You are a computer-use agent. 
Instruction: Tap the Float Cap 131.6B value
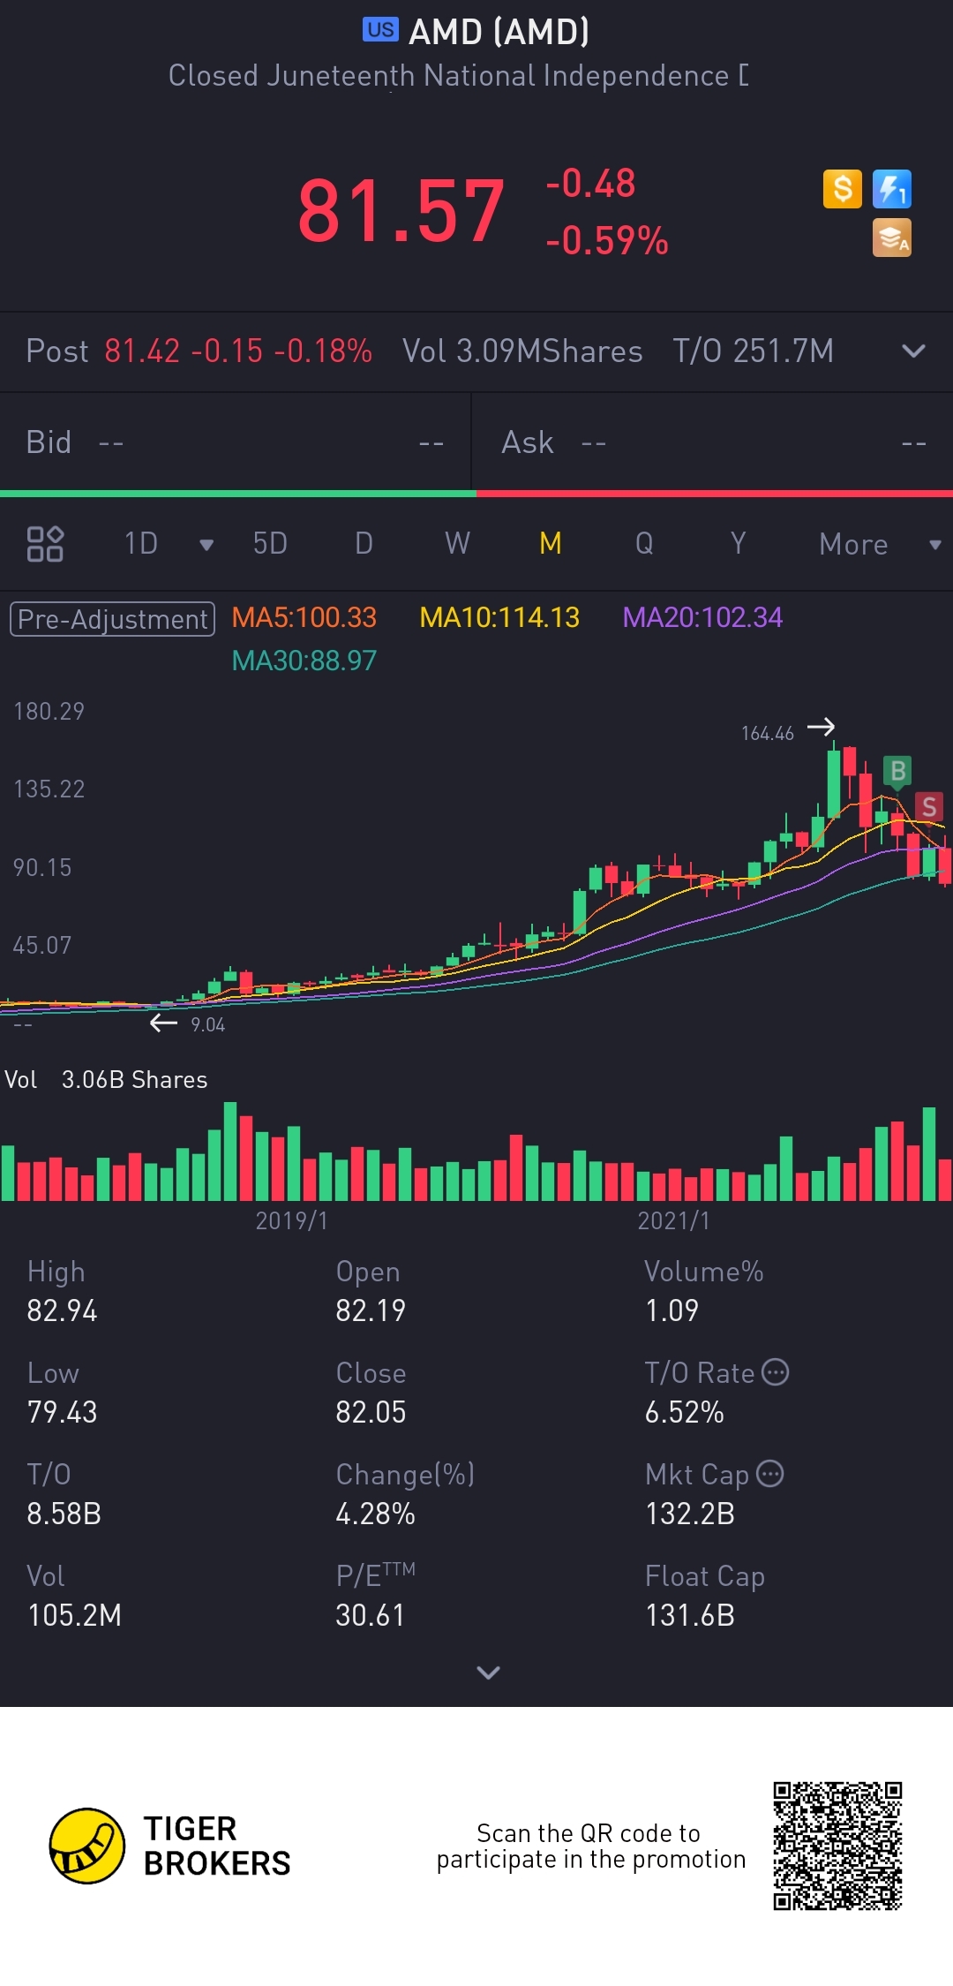[x=690, y=1615]
